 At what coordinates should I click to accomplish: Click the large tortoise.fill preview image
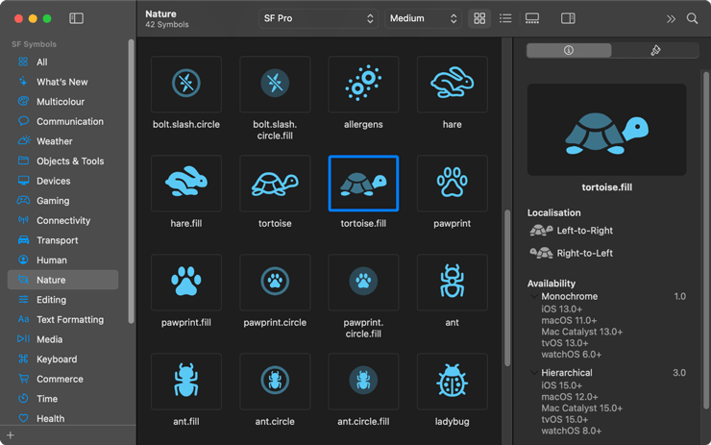(606, 130)
